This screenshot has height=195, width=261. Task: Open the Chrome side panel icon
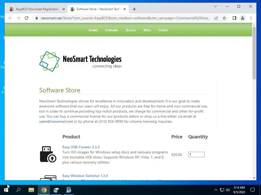[234, 18]
